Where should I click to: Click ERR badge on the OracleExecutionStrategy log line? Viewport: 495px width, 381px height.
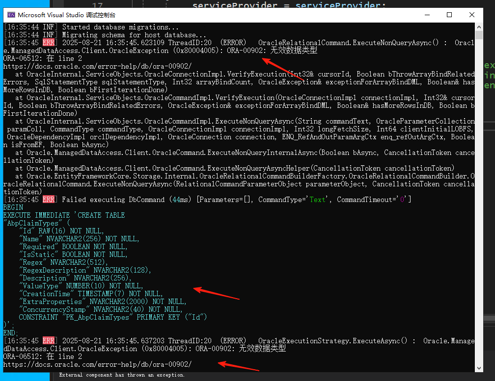(49, 341)
